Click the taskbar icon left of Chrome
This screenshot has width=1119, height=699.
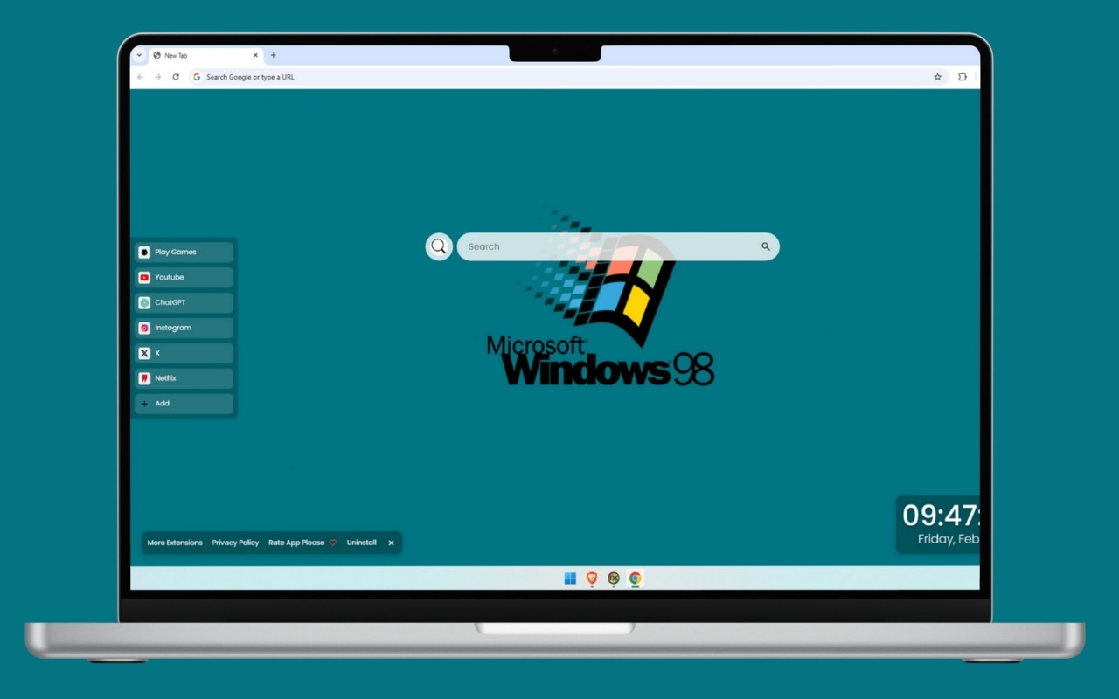[614, 578]
